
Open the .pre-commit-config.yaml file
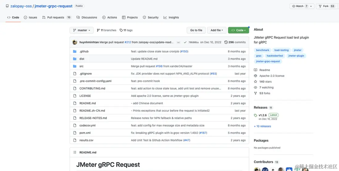[x=95, y=81]
